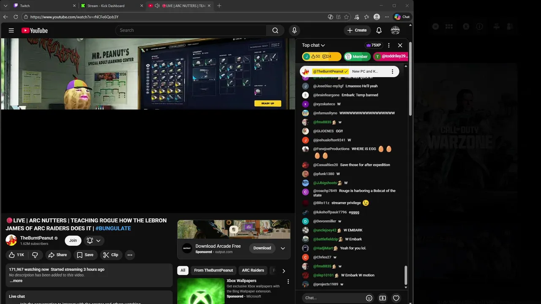
Task: Open the browser favorites list
Action: click(366, 17)
